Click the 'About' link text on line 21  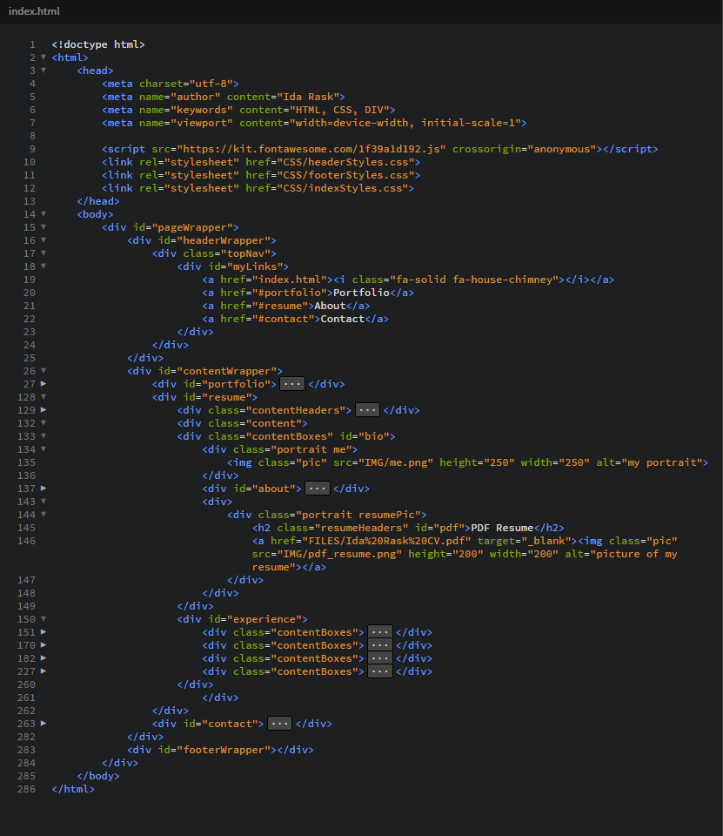tap(330, 306)
